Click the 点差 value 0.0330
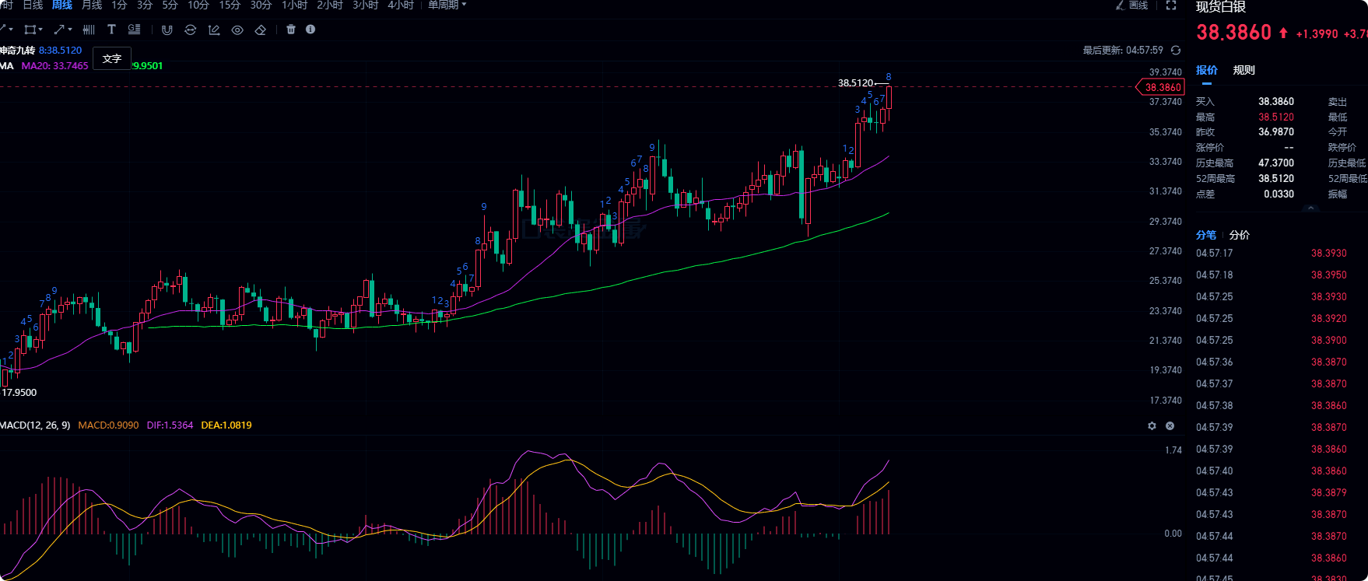The width and height of the screenshot is (1368, 581). [1279, 194]
